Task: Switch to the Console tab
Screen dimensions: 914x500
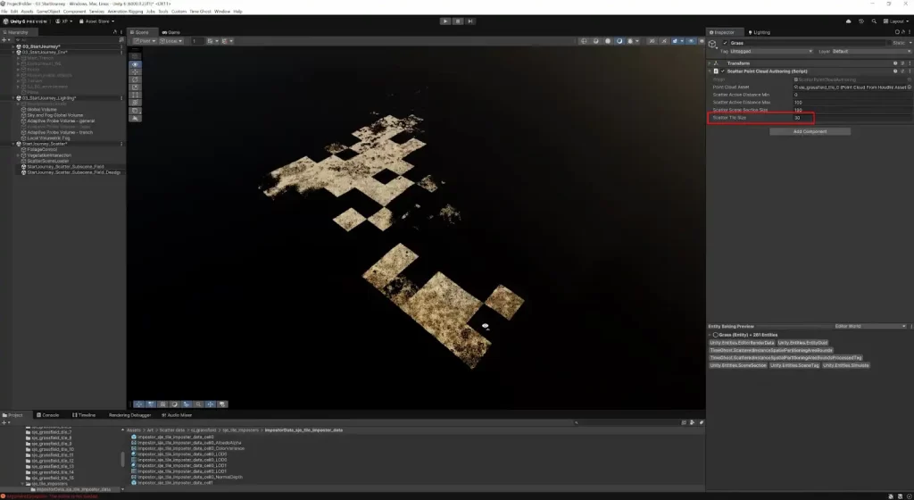Action: click(50, 415)
